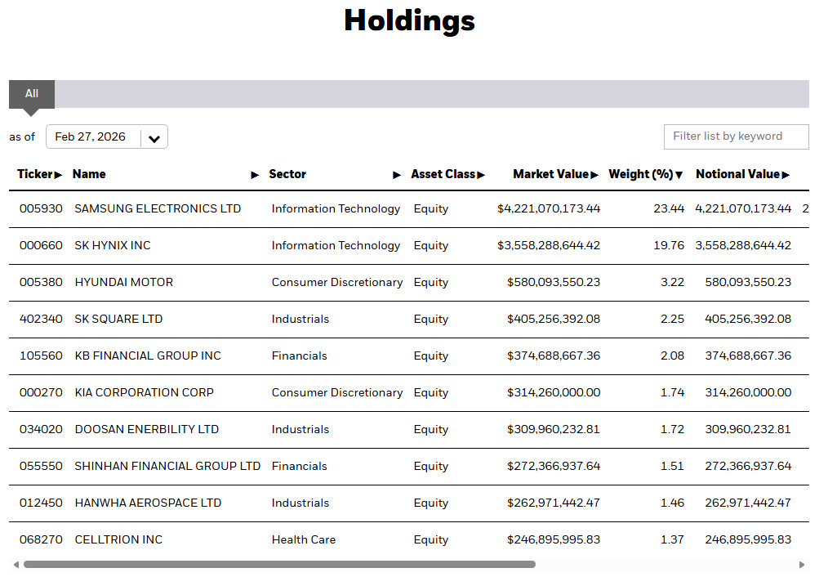Click the Sector column header label
Viewport: 828px width, 577px height.
pos(287,174)
